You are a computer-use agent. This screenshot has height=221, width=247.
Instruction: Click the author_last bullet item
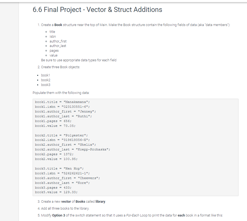pyautogui.click(x=58, y=46)
